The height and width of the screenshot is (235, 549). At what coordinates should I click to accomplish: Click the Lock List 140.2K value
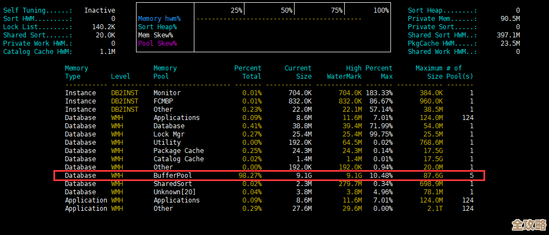click(104, 27)
